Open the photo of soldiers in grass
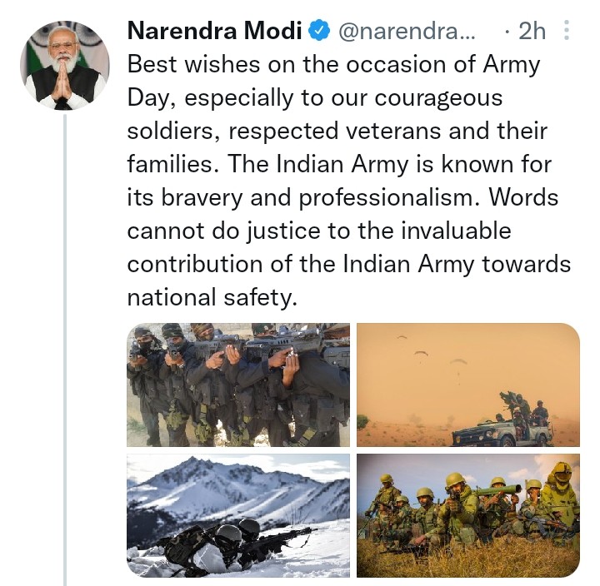This screenshot has width=600, height=586. (467, 515)
